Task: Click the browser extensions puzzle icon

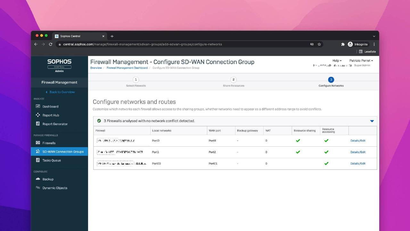Action: tap(343, 44)
